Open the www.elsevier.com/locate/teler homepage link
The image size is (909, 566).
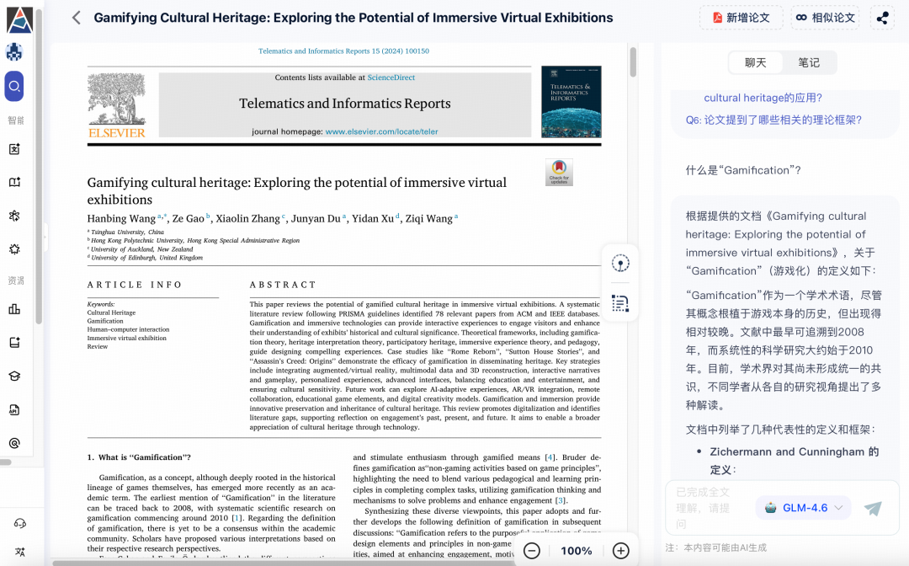point(381,131)
